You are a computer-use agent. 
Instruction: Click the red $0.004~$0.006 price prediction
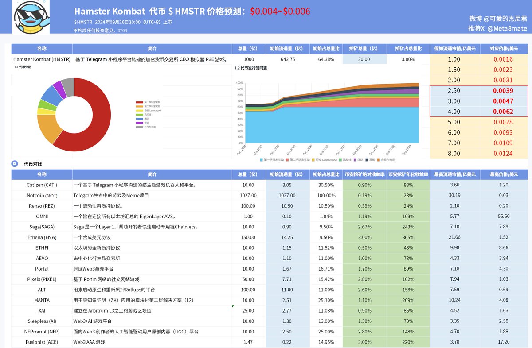tap(280, 12)
